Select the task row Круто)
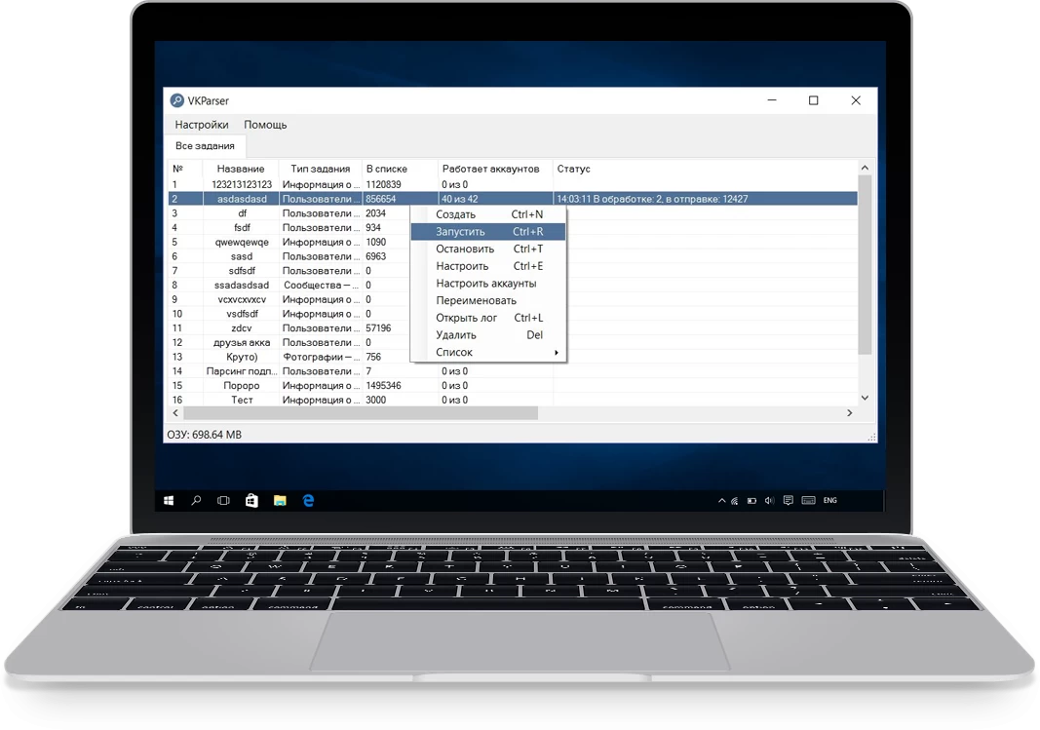The height and width of the screenshot is (730, 1040). pyautogui.click(x=513, y=358)
